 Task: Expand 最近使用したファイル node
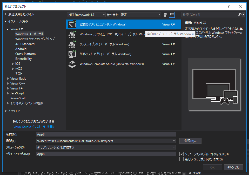[x=6, y=14]
